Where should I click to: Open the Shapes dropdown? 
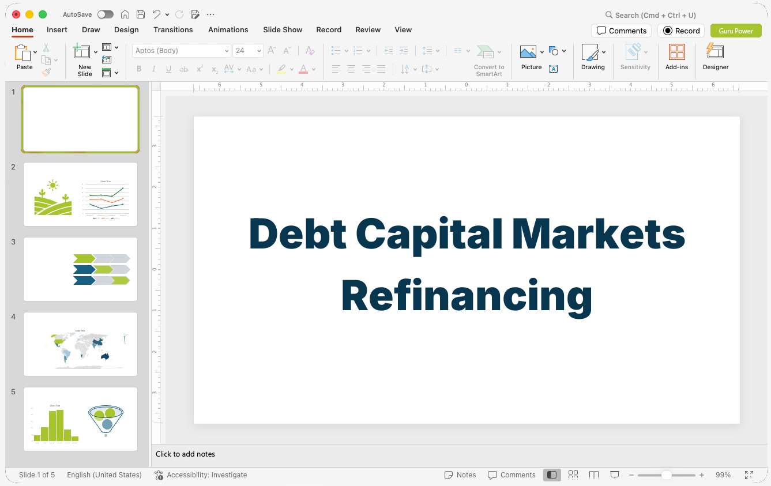[x=557, y=51]
